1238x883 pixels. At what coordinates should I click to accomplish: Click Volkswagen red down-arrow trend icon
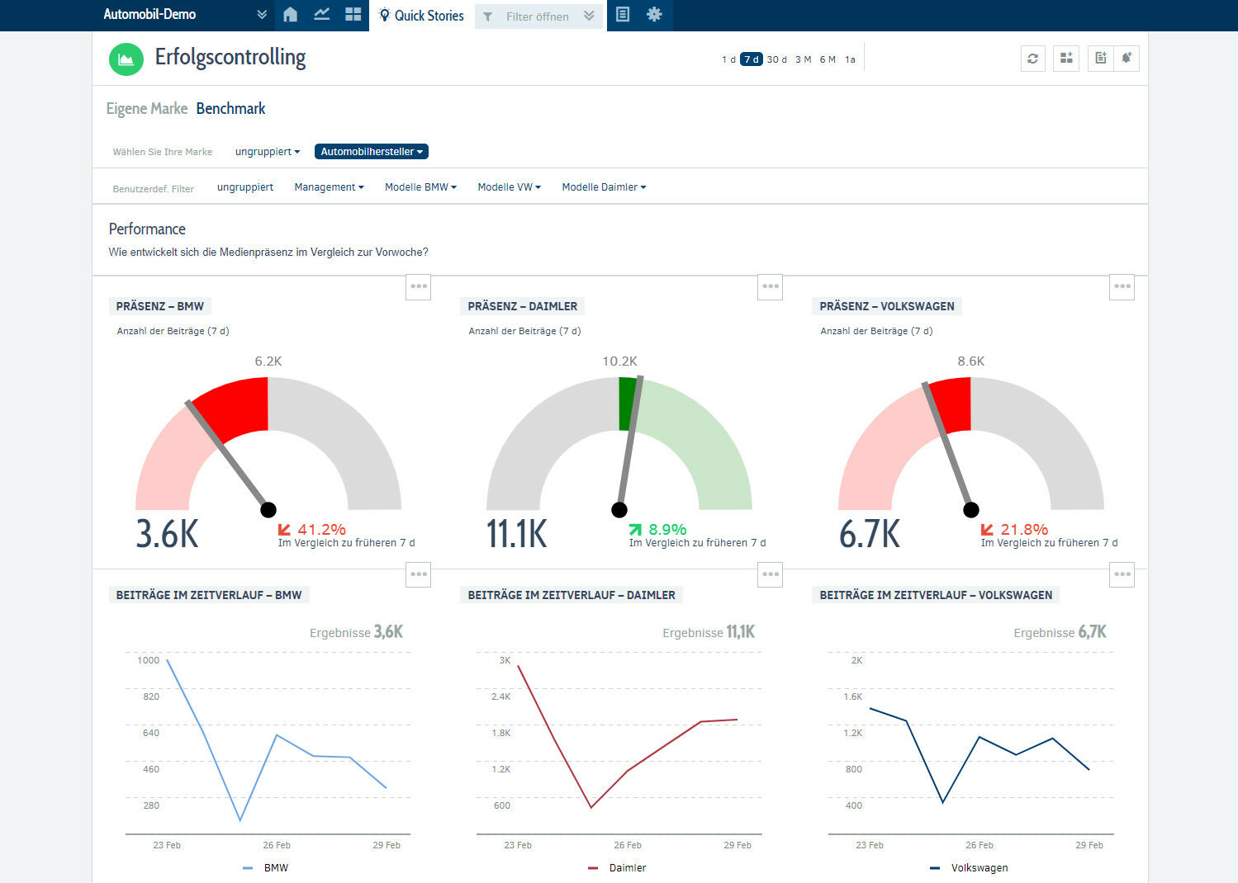click(987, 530)
